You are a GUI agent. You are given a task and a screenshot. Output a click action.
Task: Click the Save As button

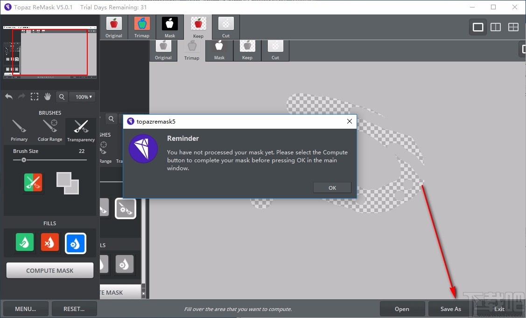451,309
